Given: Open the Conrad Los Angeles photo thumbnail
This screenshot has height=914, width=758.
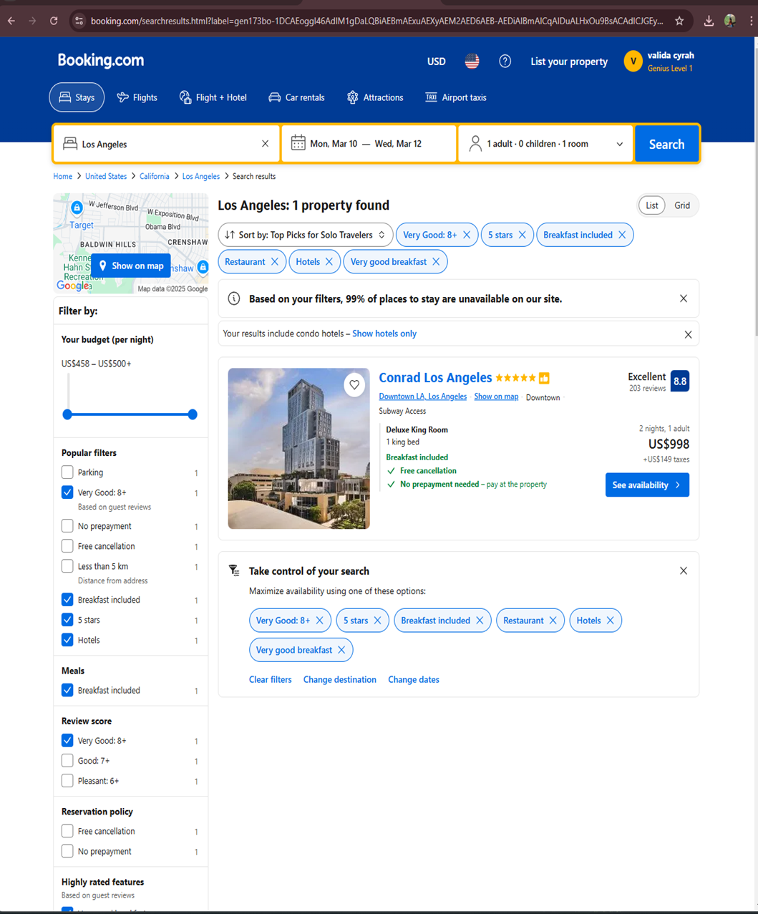Looking at the screenshot, I should pos(299,449).
